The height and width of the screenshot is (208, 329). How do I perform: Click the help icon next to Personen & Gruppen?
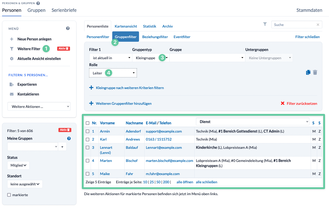point(38,3)
